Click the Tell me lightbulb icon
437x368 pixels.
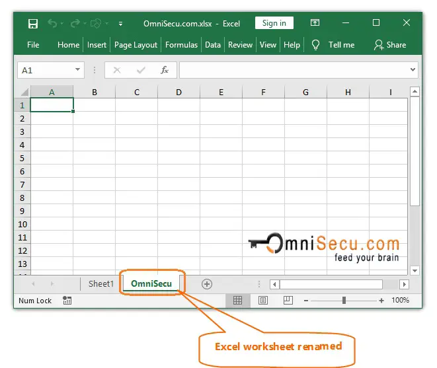[x=315, y=44]
